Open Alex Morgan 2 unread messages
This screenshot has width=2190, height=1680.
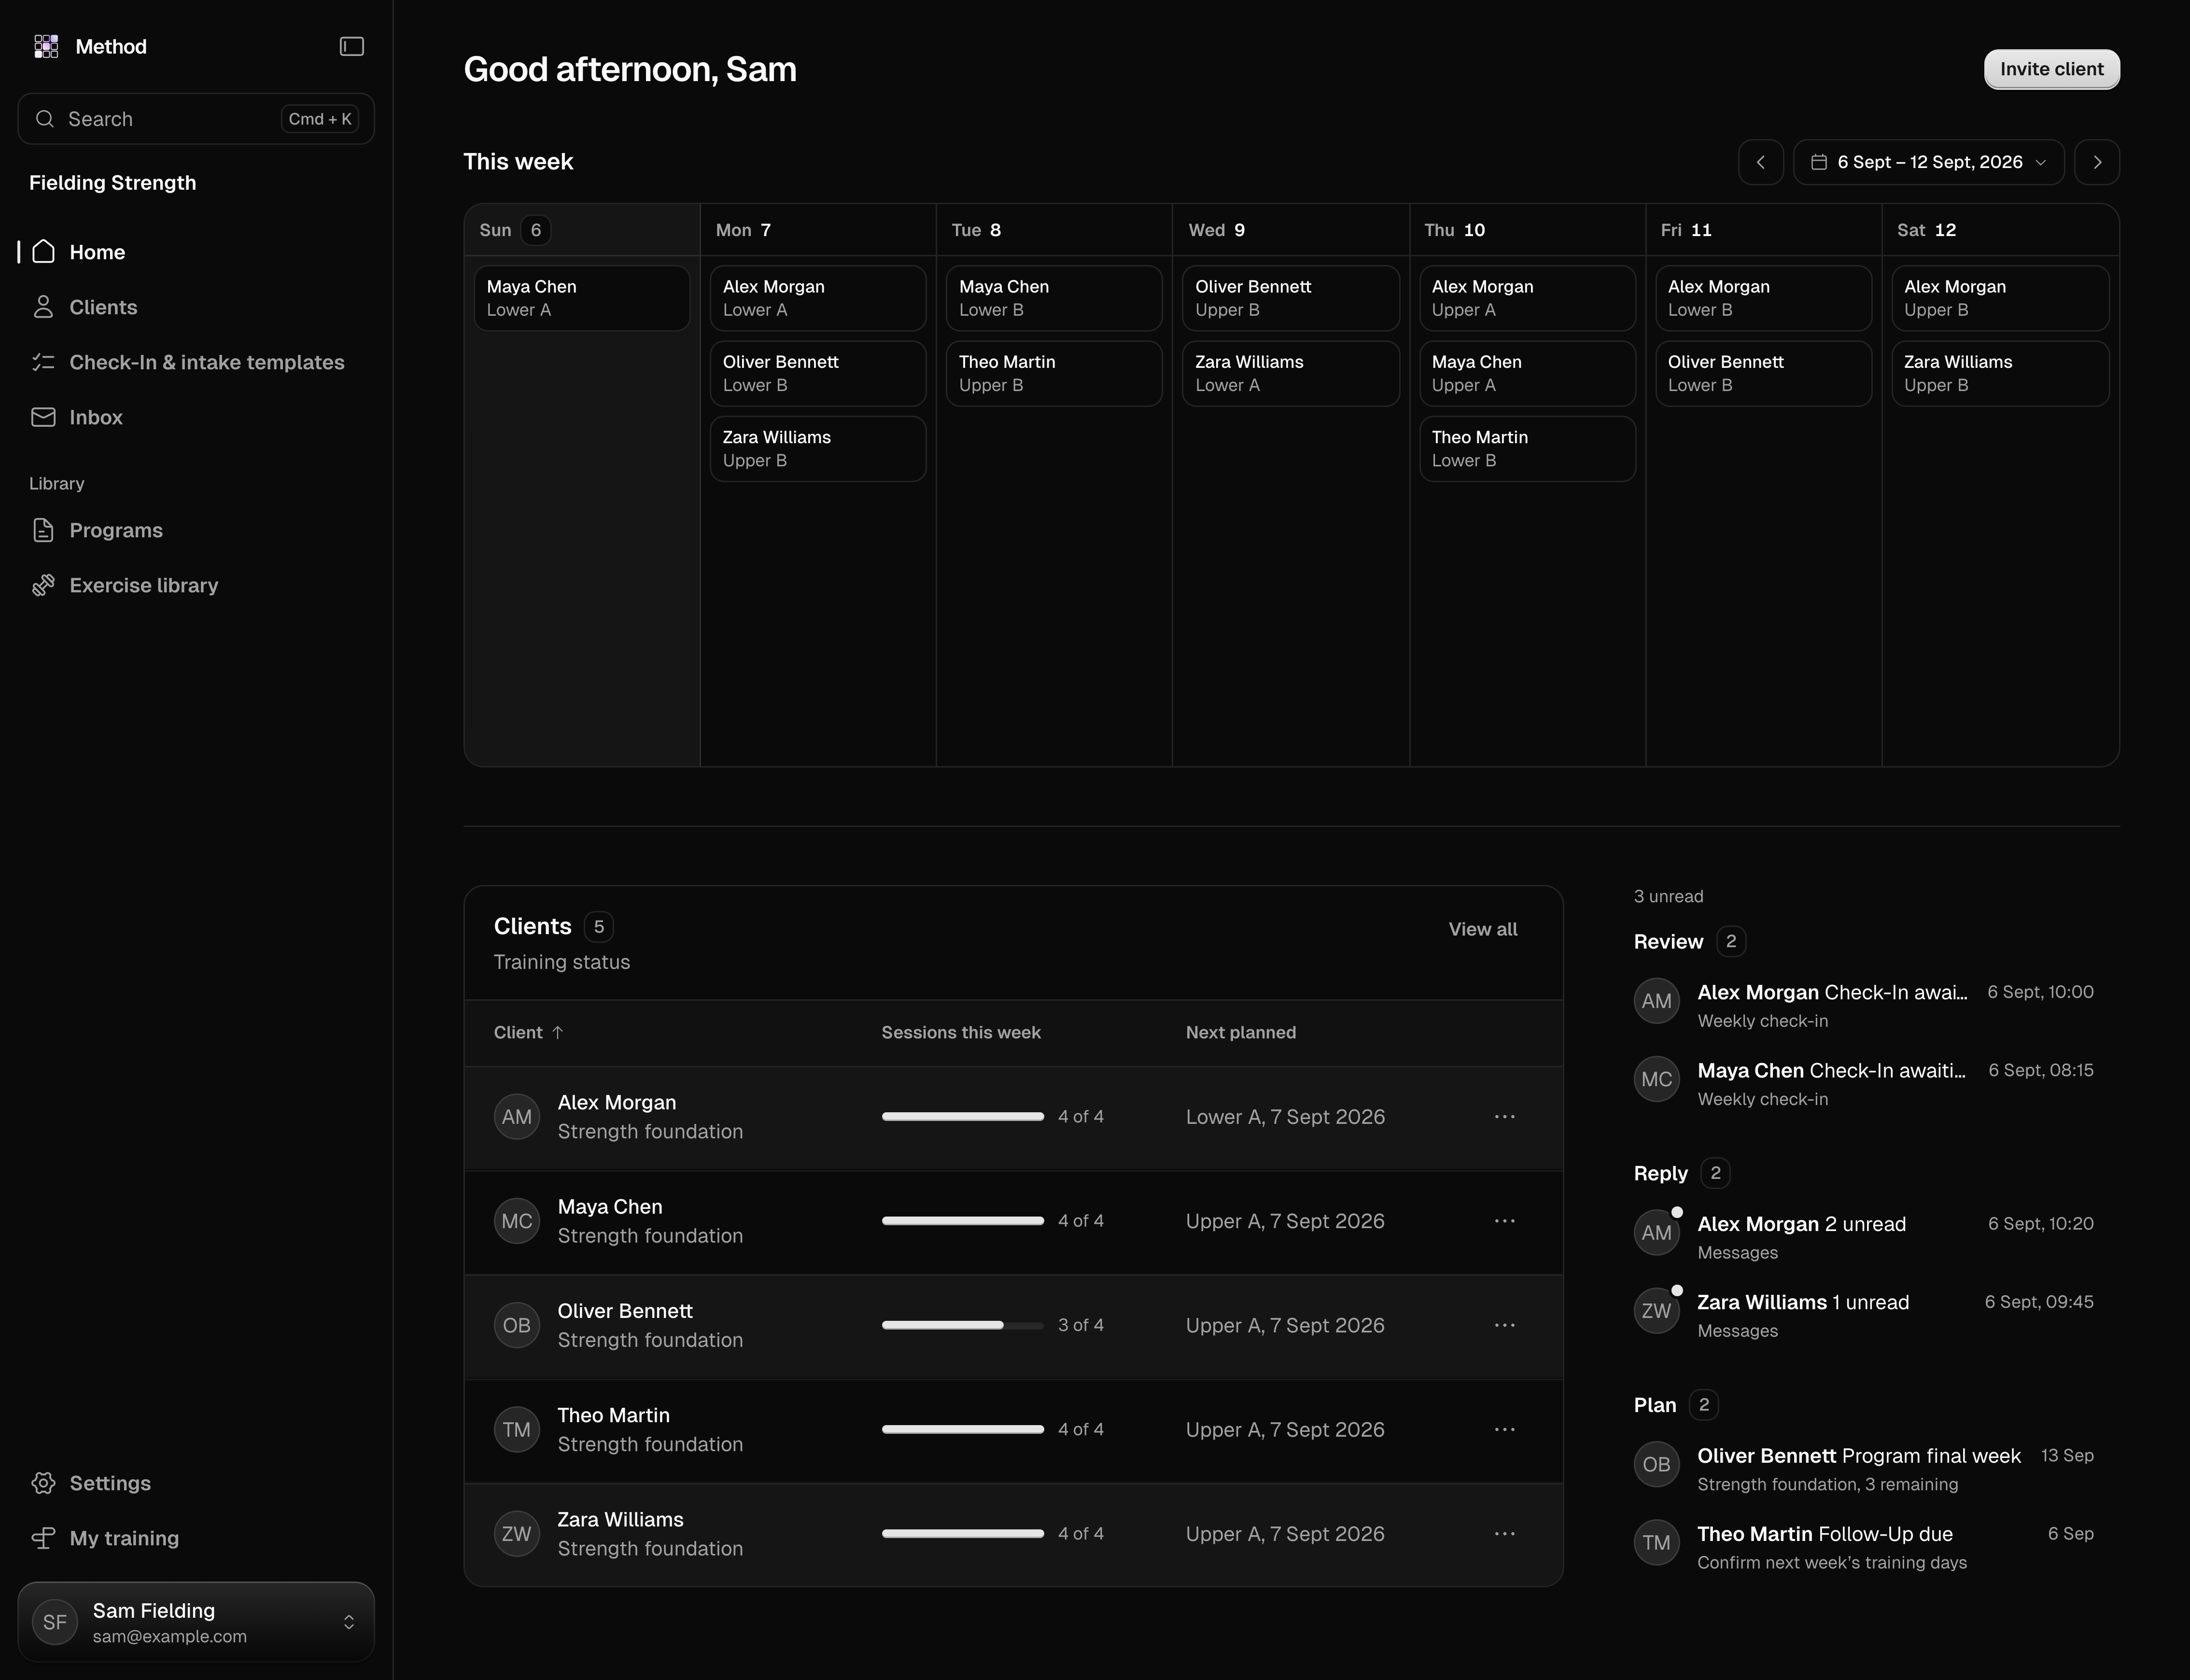tap(1864, 1237)
